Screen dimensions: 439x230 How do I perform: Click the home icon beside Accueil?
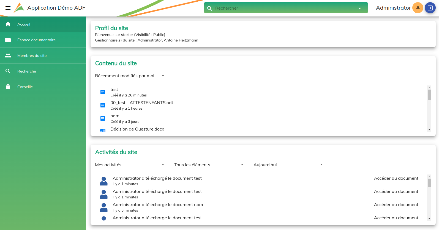coord(8,24)
